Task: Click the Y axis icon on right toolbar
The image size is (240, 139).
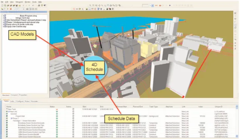Action: pyautogui.click(x=235, y=46)
